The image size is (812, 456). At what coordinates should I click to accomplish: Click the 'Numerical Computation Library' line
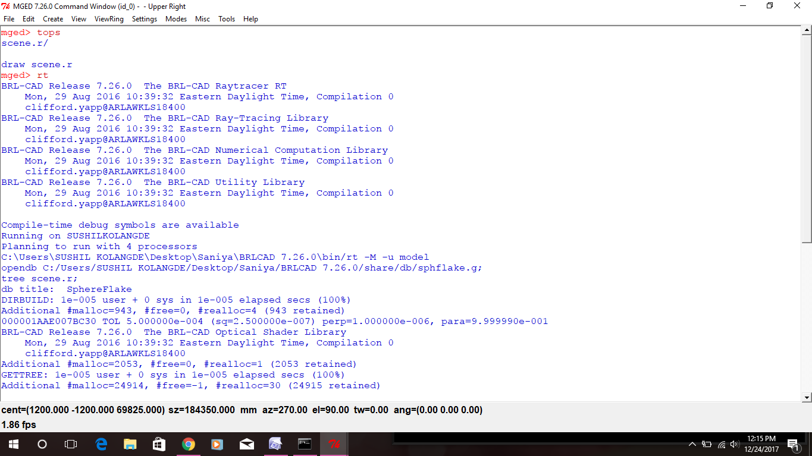(195, 150)
